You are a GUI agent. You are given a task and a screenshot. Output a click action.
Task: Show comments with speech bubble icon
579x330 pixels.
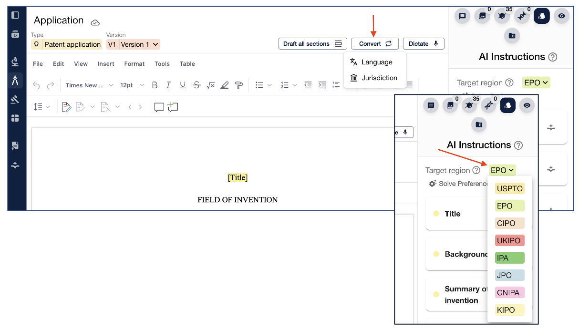159,107
